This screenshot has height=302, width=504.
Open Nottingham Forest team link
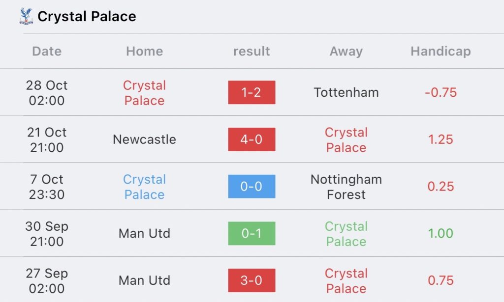click(x=346, y=187)
